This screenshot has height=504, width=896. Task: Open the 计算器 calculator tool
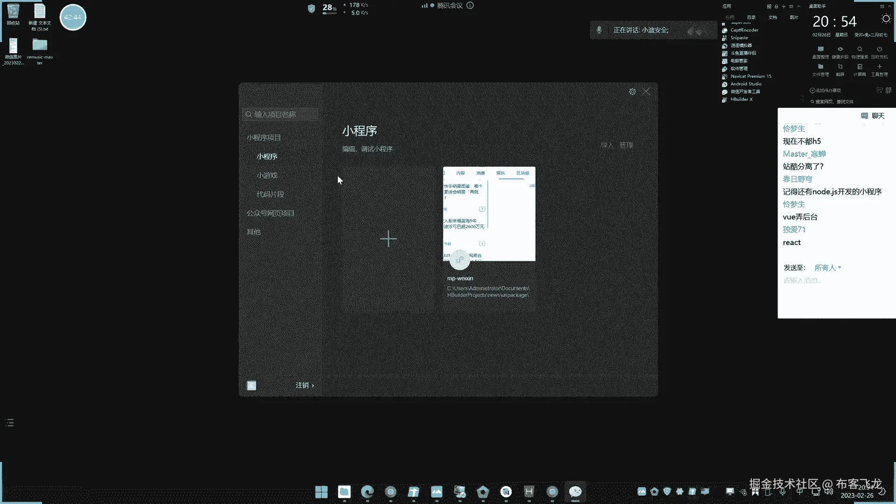pyautogui.click(x=860, y=67)
